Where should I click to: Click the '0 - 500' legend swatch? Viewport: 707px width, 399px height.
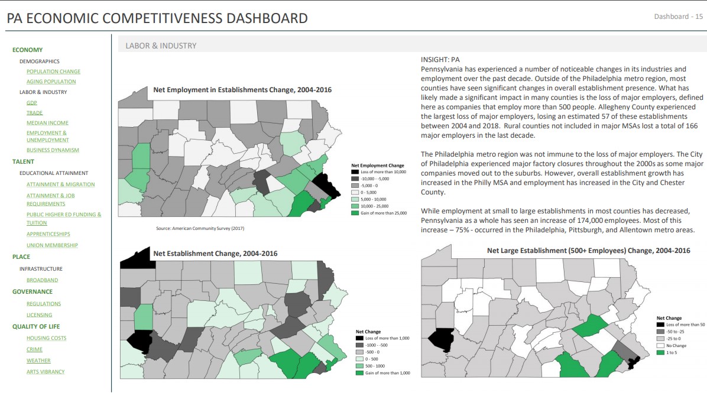(359, 359)
